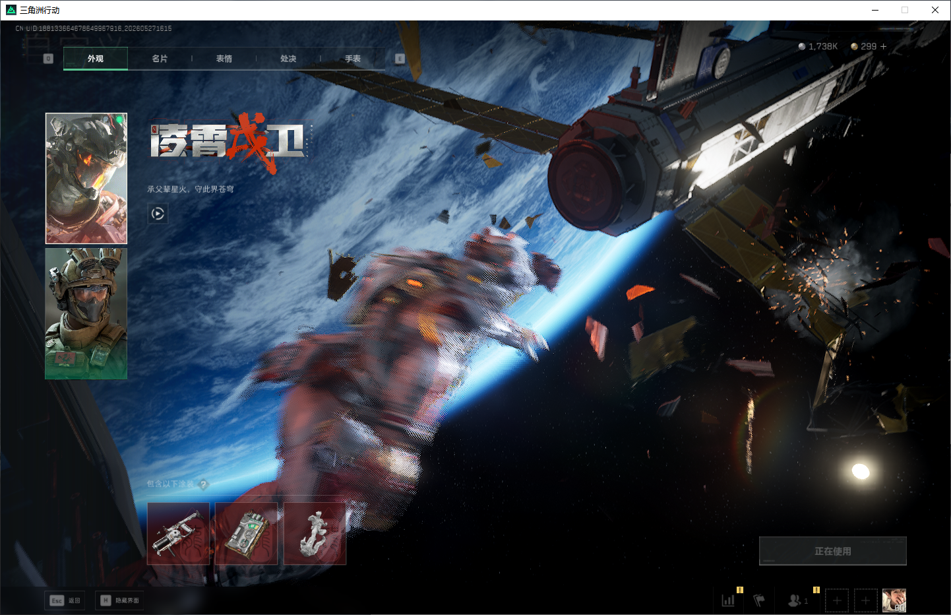Play the 凌霄戍卫 skin preview video
The height and width of the screenshot is (615, 951).
[x=158, y=213]
